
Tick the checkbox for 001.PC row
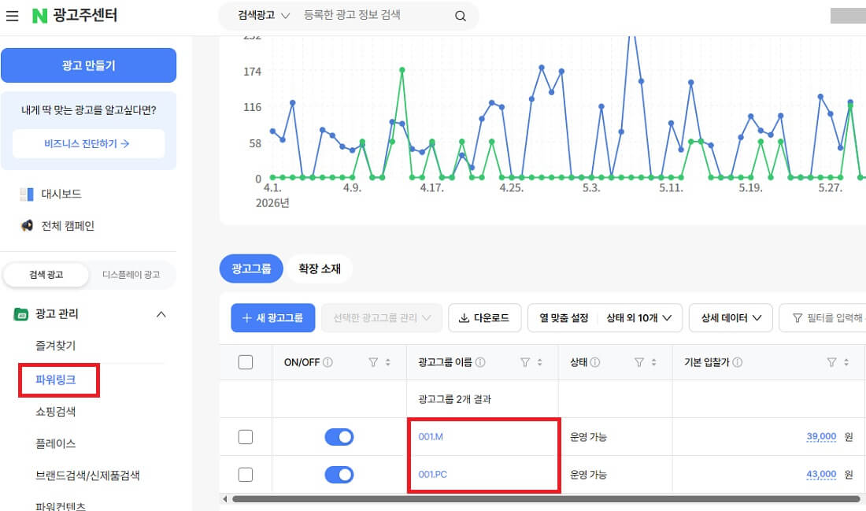[x=245, y=475]
